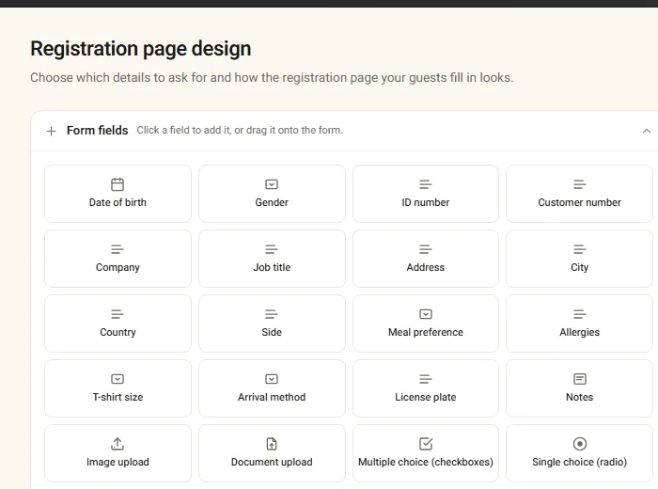Viewport: 658px width, 489px height.
Task: Click the text icon above Address
Action: [426, 249]
